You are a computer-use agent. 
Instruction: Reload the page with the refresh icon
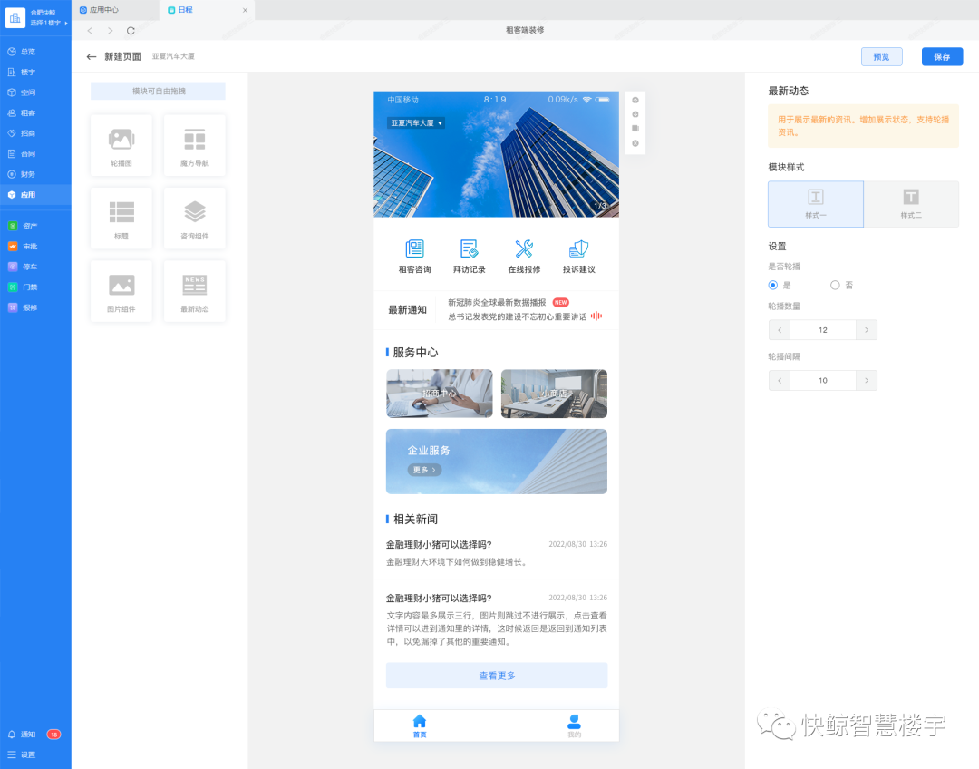pyautogui.click(x=131, y=30)
